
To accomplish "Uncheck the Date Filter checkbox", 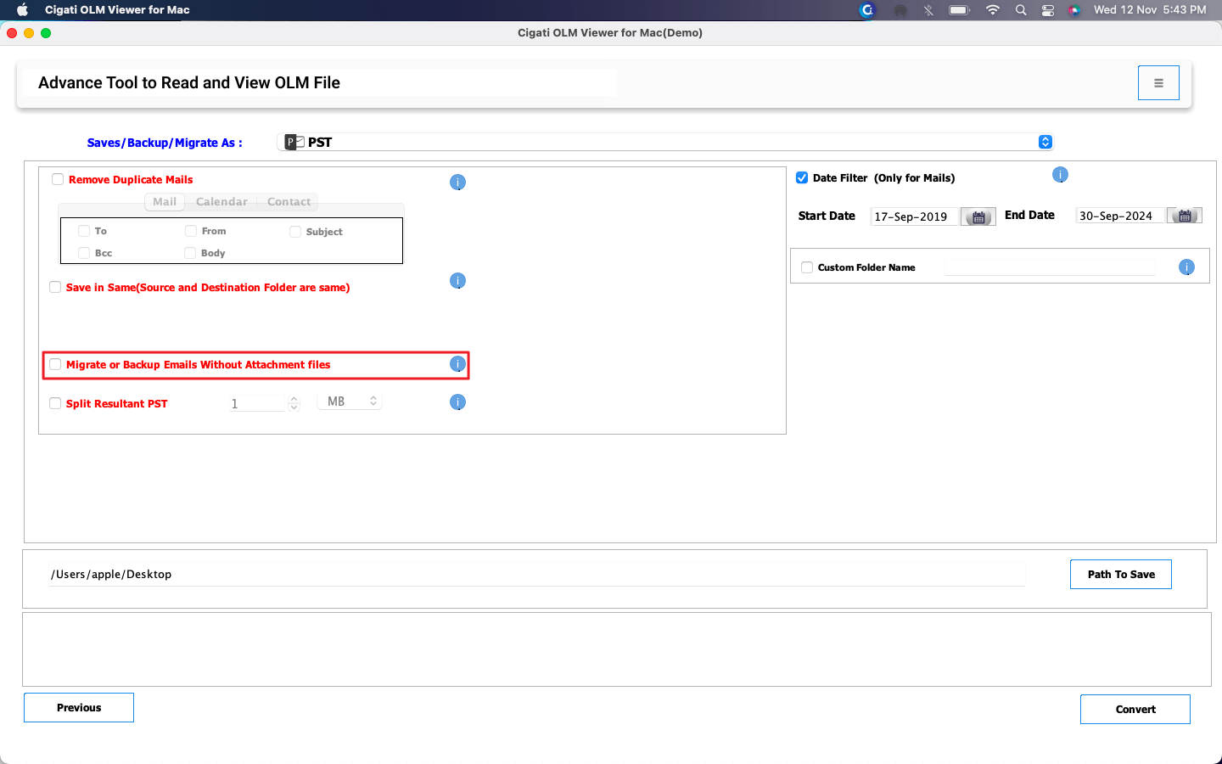I will tap(802, 177).
